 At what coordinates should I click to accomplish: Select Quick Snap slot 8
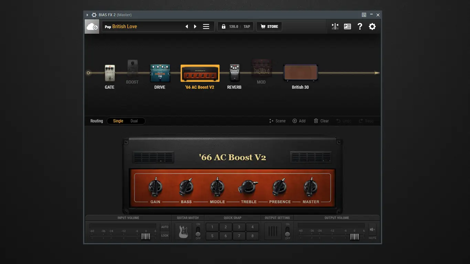pos(253,236)
